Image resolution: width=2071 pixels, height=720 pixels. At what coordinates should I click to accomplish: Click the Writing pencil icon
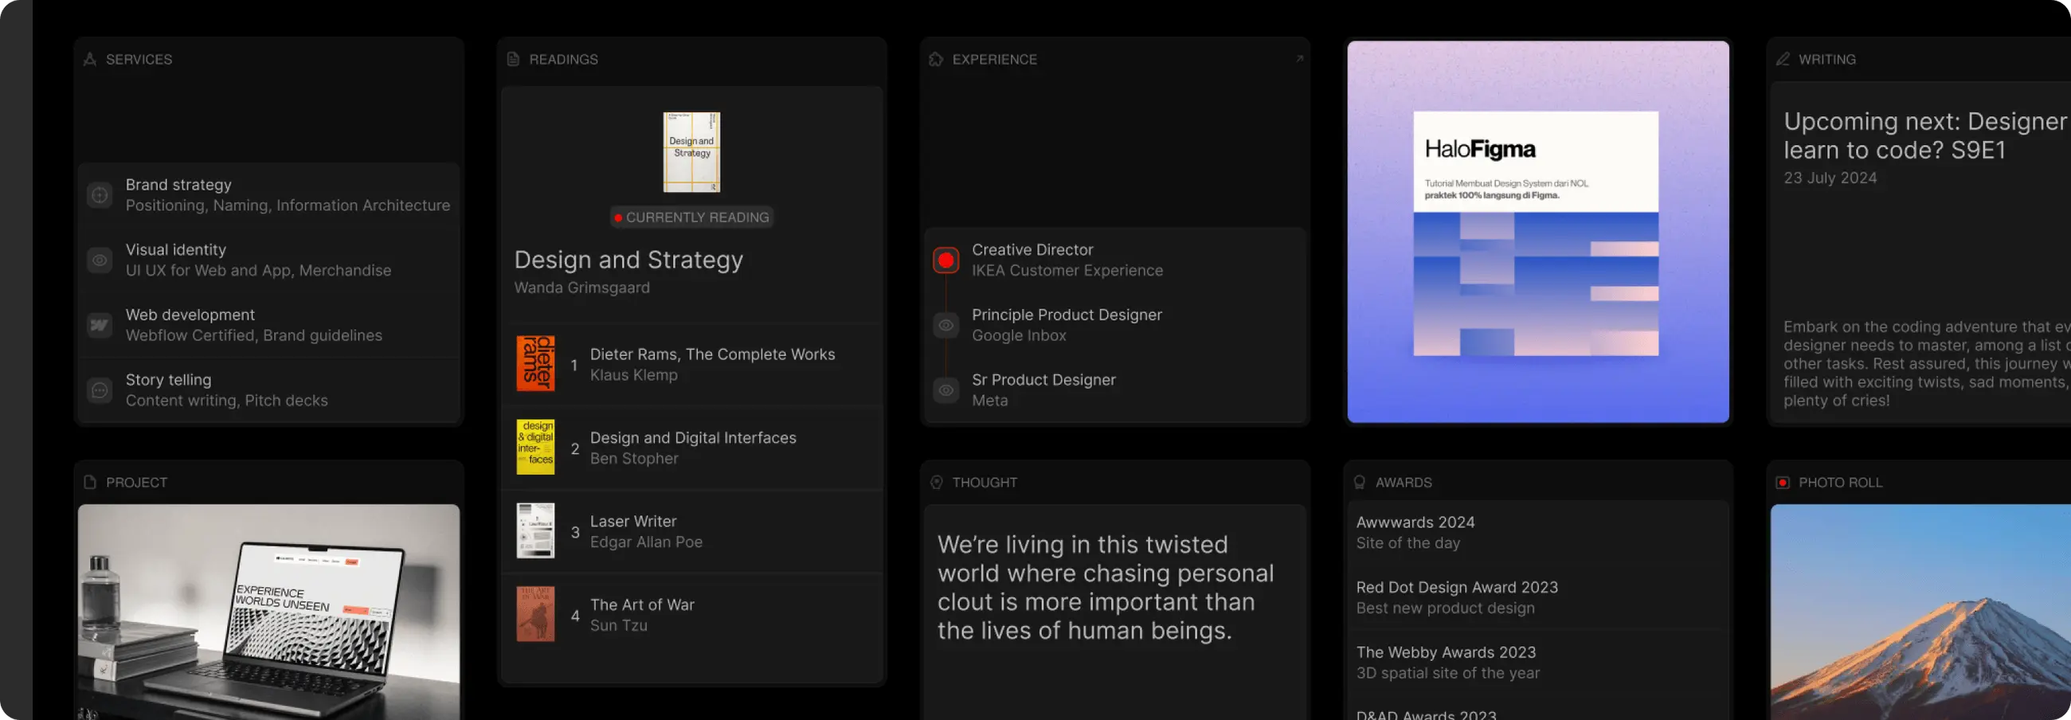[1783, 60]
